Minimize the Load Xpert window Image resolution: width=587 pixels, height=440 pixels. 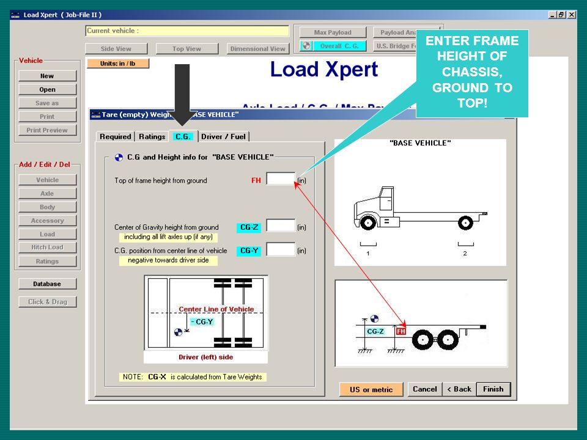point(553,15)
